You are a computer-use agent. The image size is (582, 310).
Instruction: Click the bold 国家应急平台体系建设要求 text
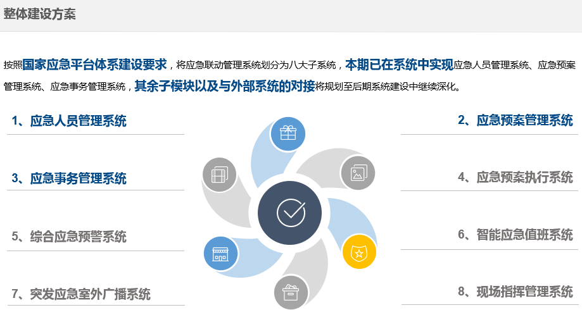click(94, 65)
